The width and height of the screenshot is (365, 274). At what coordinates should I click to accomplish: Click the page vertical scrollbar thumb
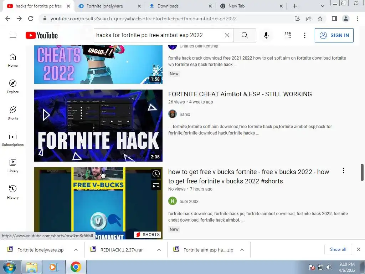[x=362, y=172]
